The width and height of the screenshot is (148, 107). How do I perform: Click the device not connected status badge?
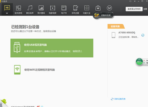(x=103, y=15)
